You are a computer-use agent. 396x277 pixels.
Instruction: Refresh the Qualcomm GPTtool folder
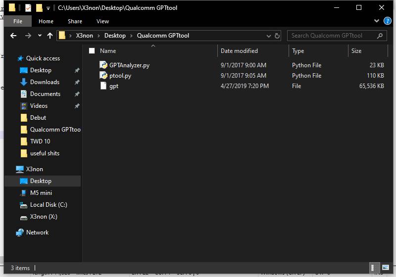point(277,36)
